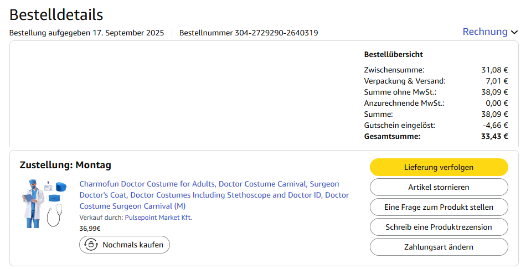Open Schreib eine Produktrezension
Image resolution: width=526 pixels, height=269 pixels.
coord(439,227)
